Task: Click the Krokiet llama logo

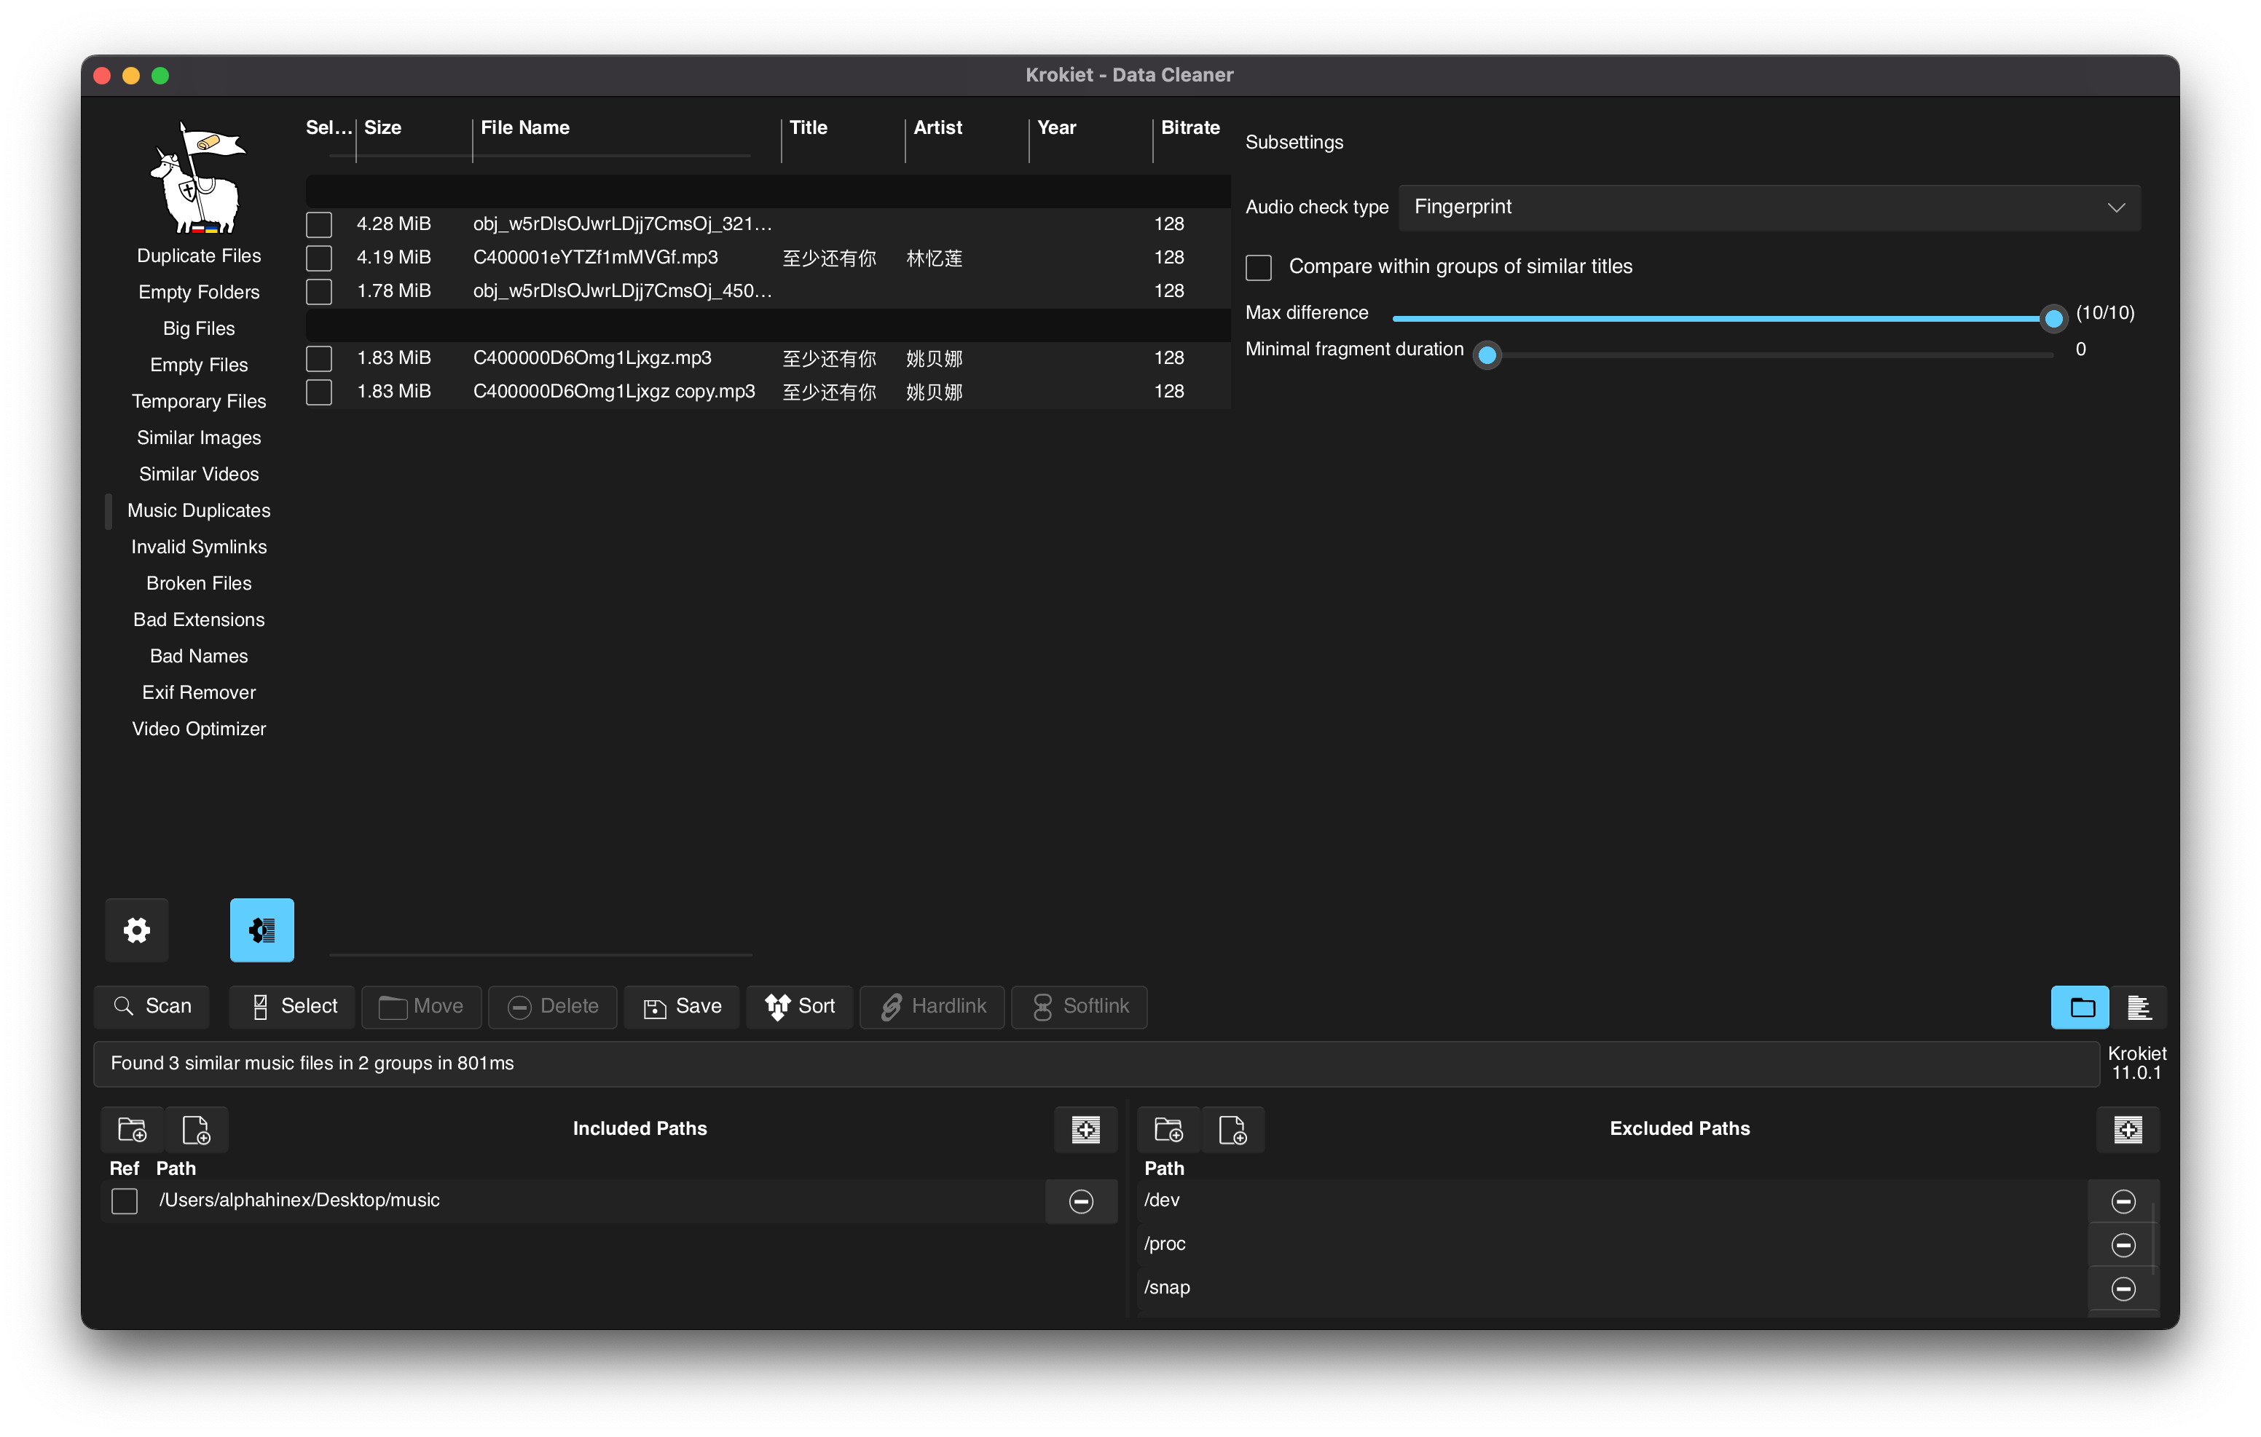Action: click(x=198, y=178)
